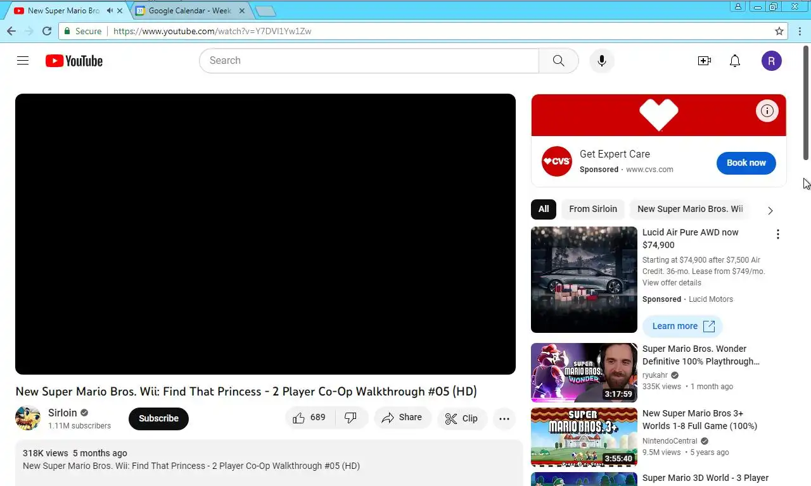Open ryukahr channel name
The width and height of the screenshot is (811, 486).
click(x=655, y=375)
